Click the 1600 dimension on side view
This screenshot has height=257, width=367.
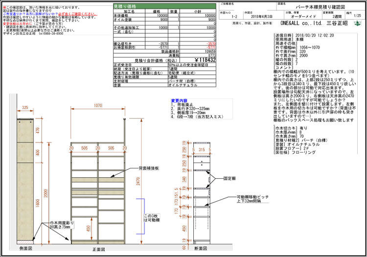tap(38, 203)
